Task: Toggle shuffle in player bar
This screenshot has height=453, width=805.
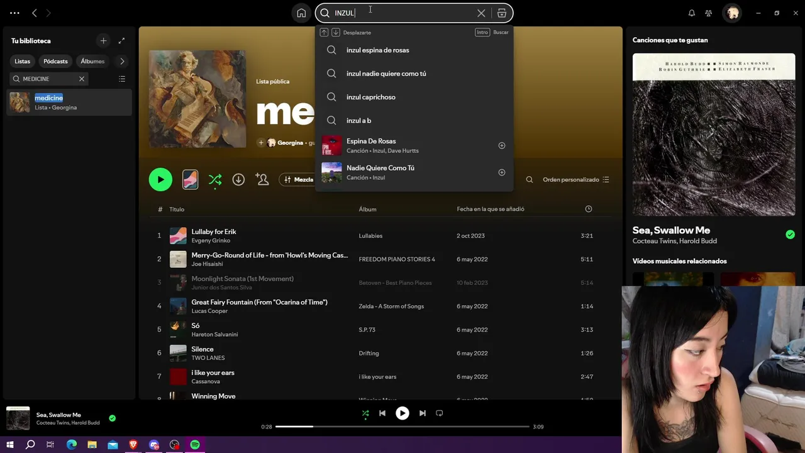Action: [x=365, y=413]
